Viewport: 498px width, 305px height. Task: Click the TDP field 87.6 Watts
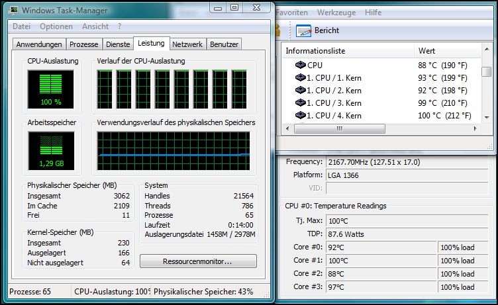coord(407,234)
